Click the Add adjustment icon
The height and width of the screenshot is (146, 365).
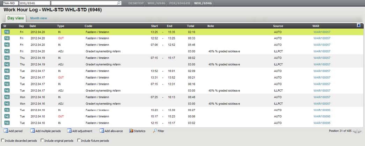[x=69, y=131]
